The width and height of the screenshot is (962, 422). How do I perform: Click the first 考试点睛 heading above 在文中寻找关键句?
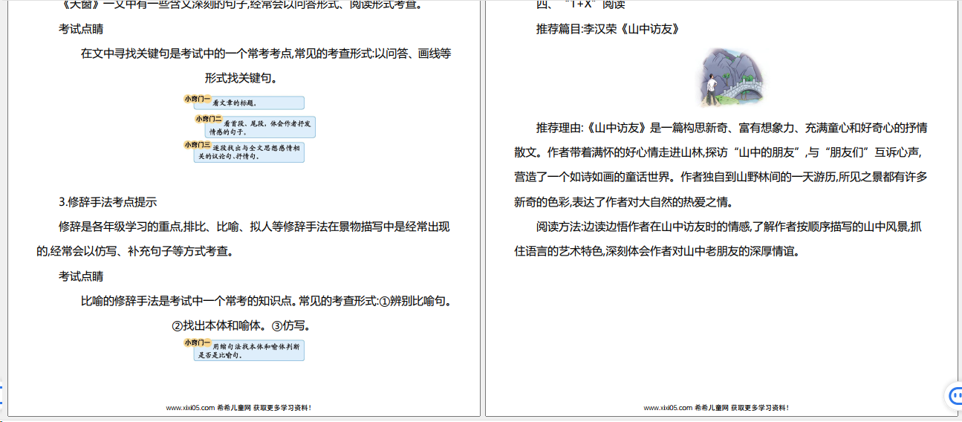click(81, 29)
